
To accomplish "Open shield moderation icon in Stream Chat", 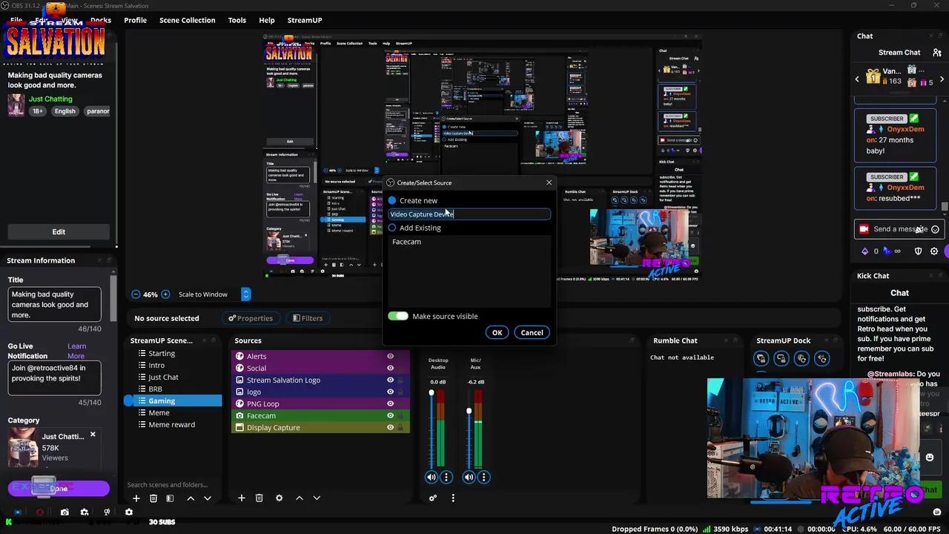I will [918, 251].
